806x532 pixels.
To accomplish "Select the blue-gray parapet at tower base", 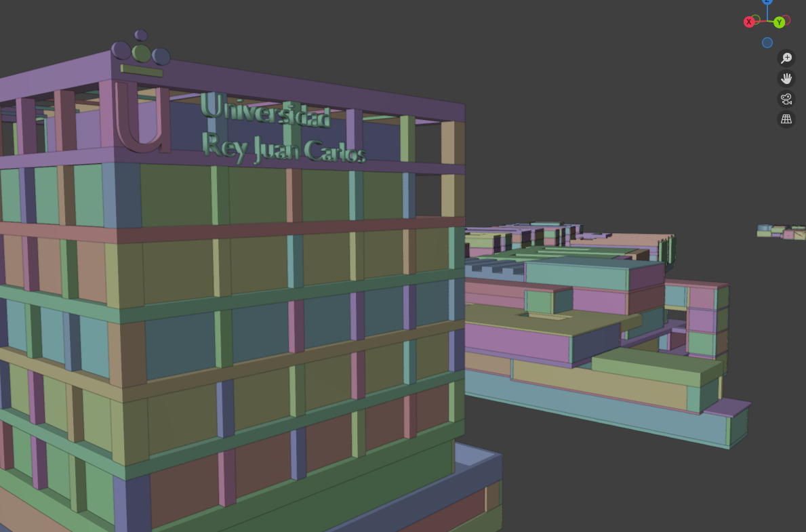I will click(478, 468).
